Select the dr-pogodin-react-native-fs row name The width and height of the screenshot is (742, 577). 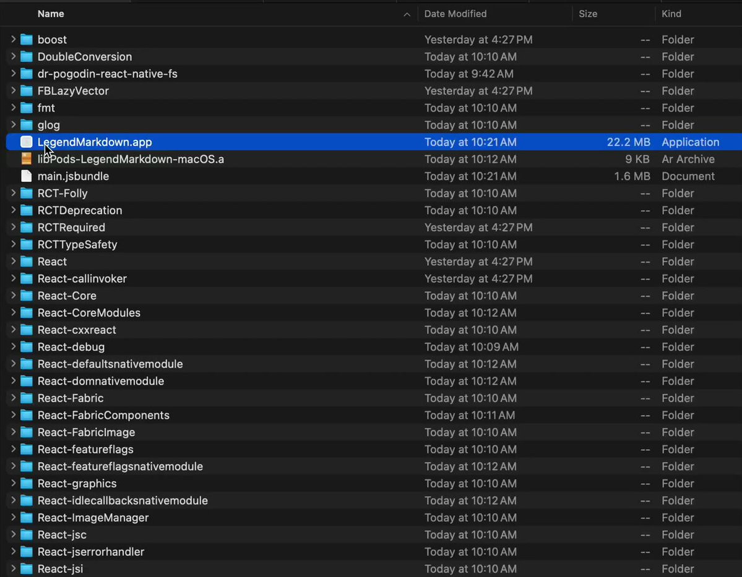[x=108, y=74]
